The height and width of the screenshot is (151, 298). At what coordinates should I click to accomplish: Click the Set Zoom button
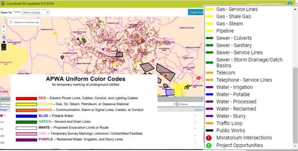[4, 47]
